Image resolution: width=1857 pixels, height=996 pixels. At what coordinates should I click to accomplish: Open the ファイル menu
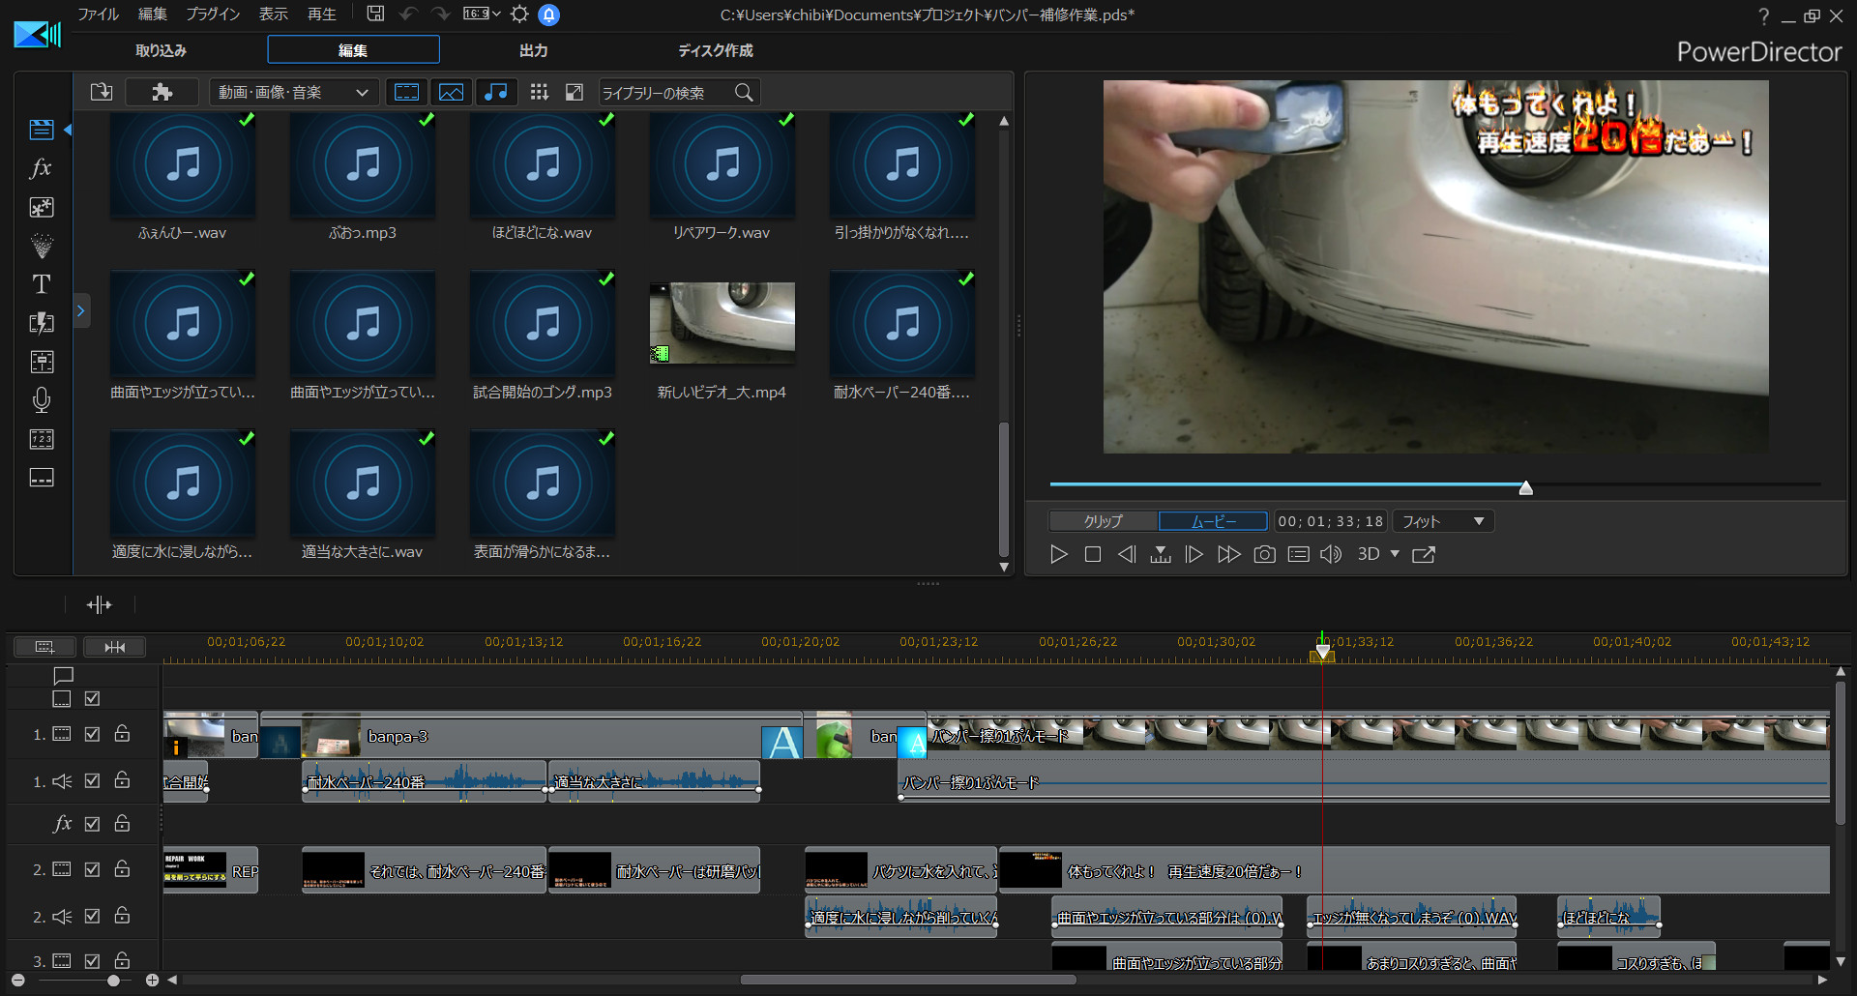(x=98, y=14)
